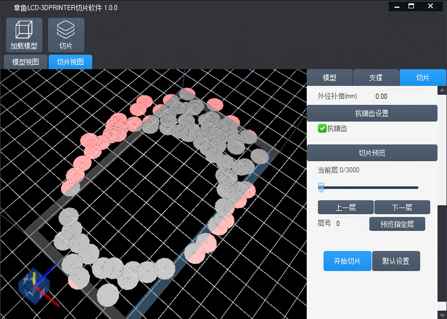Open the 支撑 panel tab
Screen dimensions: 447x319
(375, 78)
